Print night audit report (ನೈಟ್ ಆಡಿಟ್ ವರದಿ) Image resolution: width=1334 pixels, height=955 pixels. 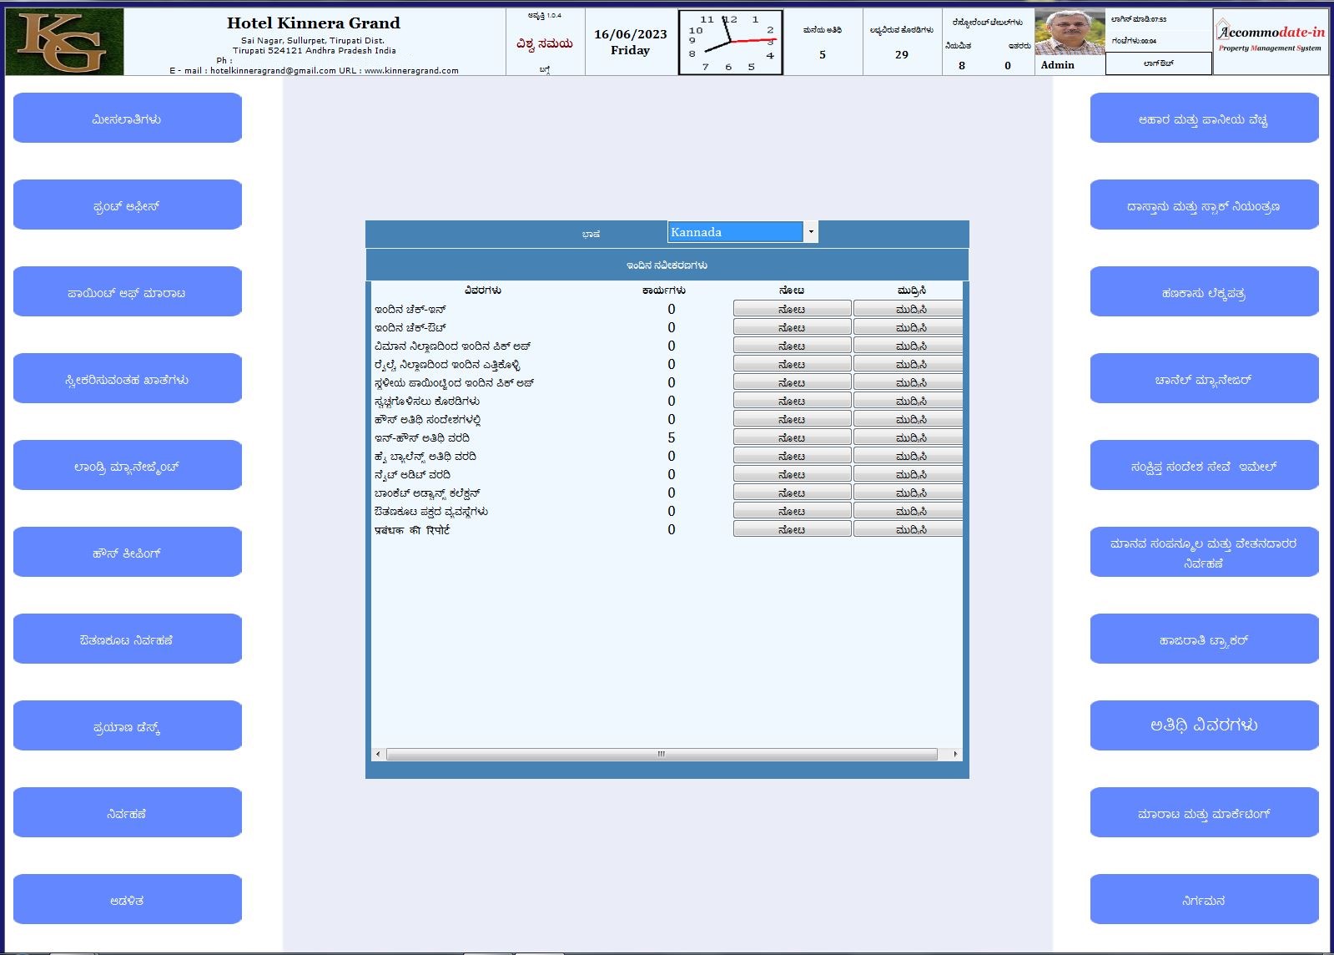pos(908,474)
